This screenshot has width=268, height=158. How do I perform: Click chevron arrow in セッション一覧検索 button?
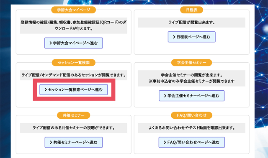46,89
